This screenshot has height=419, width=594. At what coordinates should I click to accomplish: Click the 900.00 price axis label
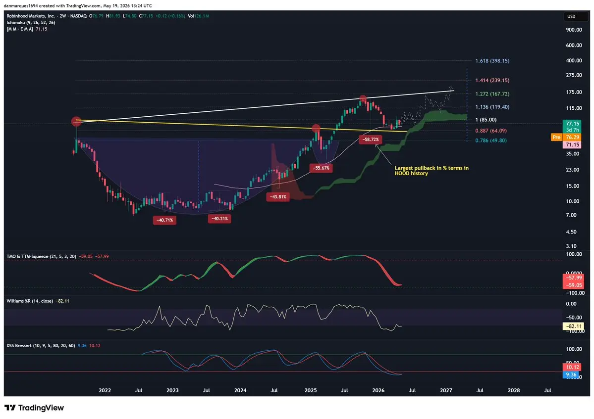(x=574, y=30)
